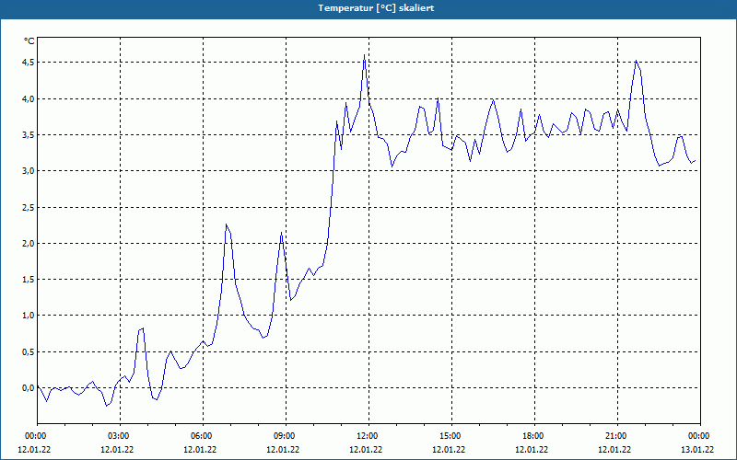This screenshot has width=737, height=460.
Task: Select the 21:00 time label
Action: (616, 436)
